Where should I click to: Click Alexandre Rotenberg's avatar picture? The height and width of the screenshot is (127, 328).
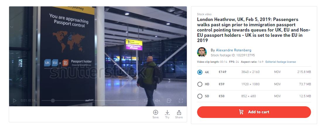(202, 52)
